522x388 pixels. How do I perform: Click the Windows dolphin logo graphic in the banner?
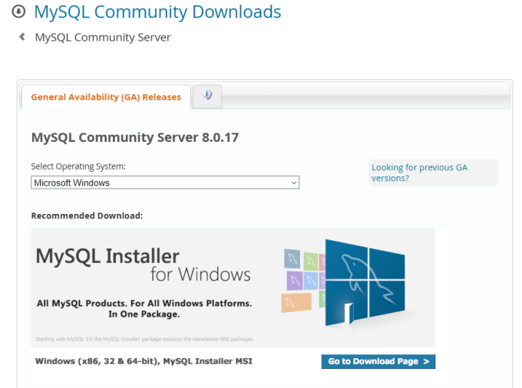(365, 282)
